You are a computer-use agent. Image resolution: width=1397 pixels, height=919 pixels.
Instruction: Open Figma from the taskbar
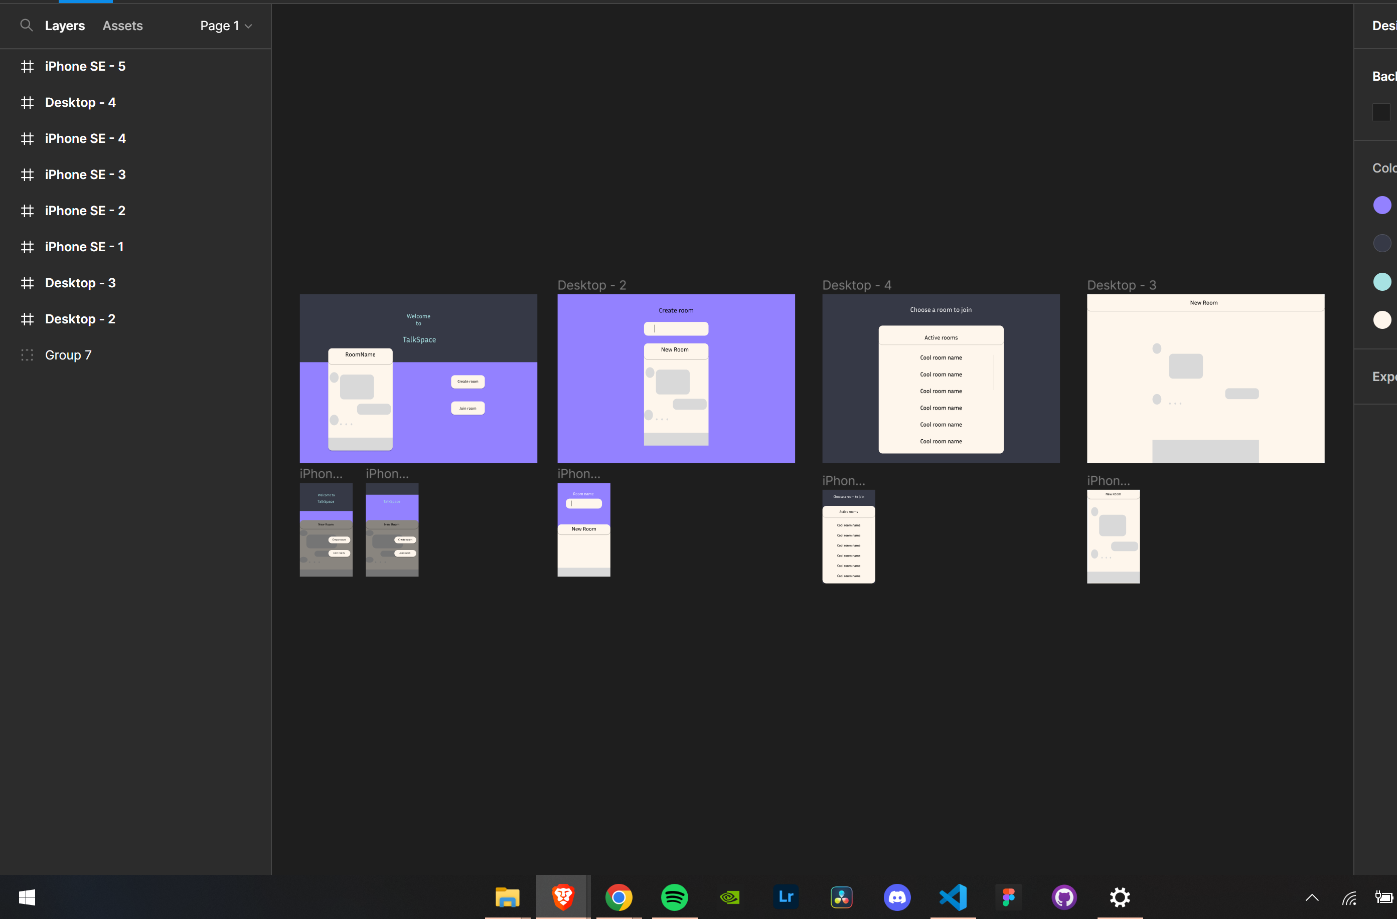pos(1008,897)
